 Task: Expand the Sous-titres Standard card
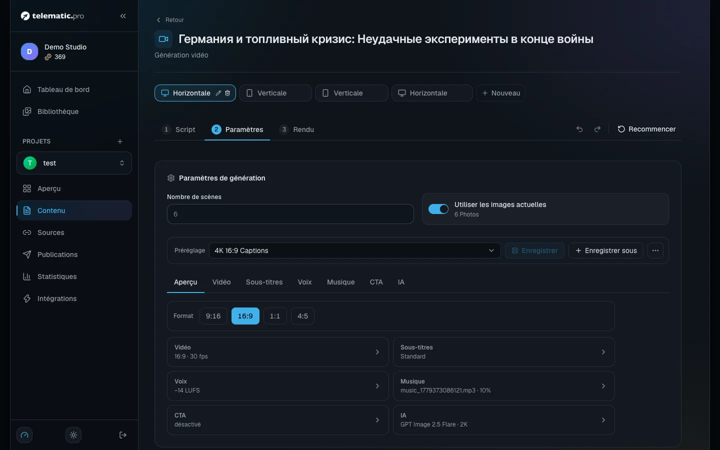click(504, 352)
